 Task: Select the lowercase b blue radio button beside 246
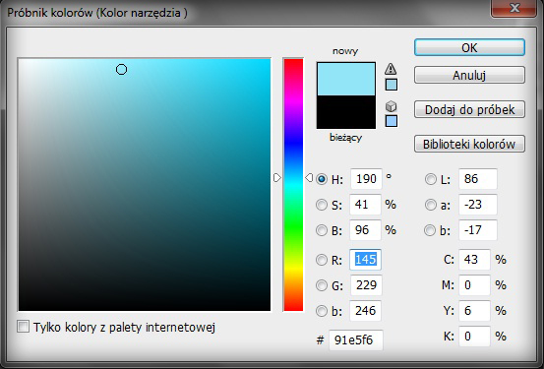(322, 311)
